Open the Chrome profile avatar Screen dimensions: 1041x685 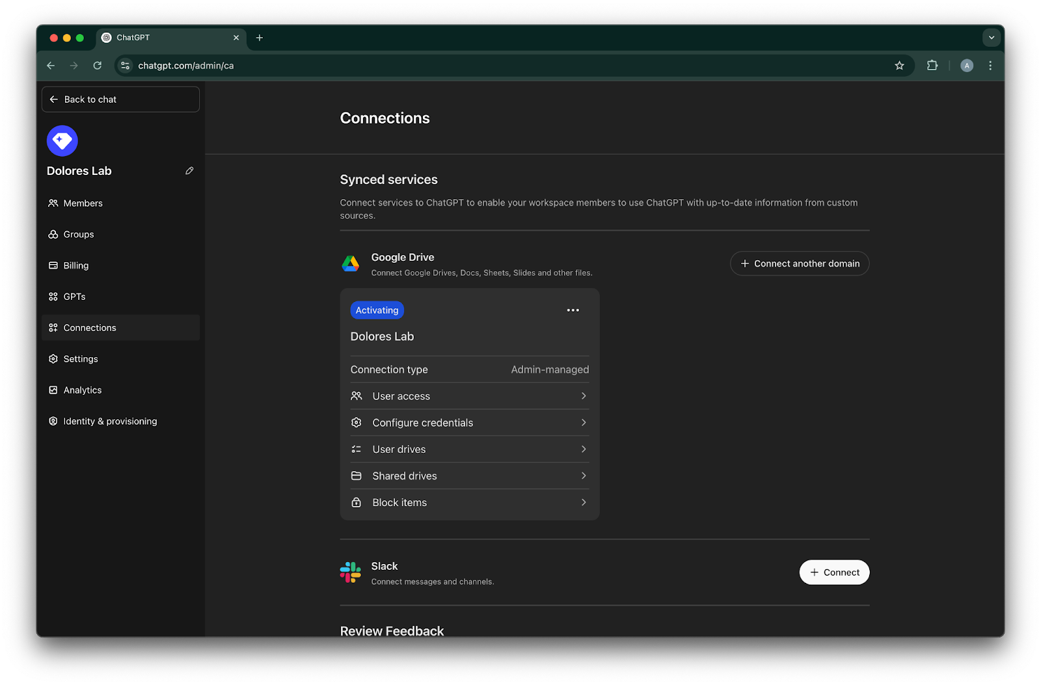coord(967,66)
